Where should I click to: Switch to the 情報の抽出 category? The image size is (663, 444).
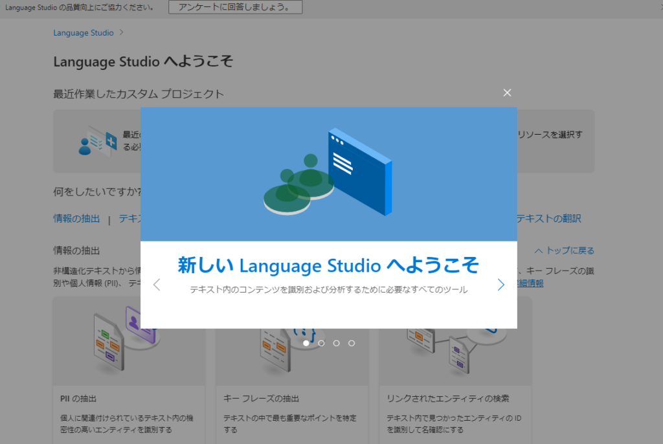[x=76, y=219]
